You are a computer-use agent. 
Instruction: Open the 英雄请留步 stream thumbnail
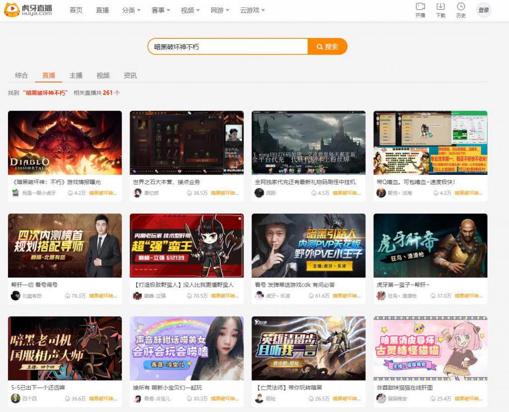pyautogui.click(x=308, y=348)
